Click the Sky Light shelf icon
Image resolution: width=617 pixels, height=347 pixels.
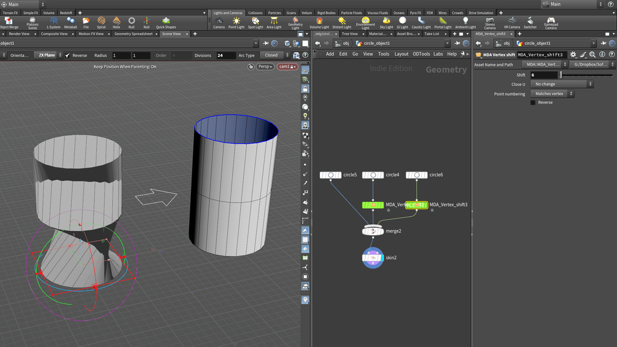point(386,23)
